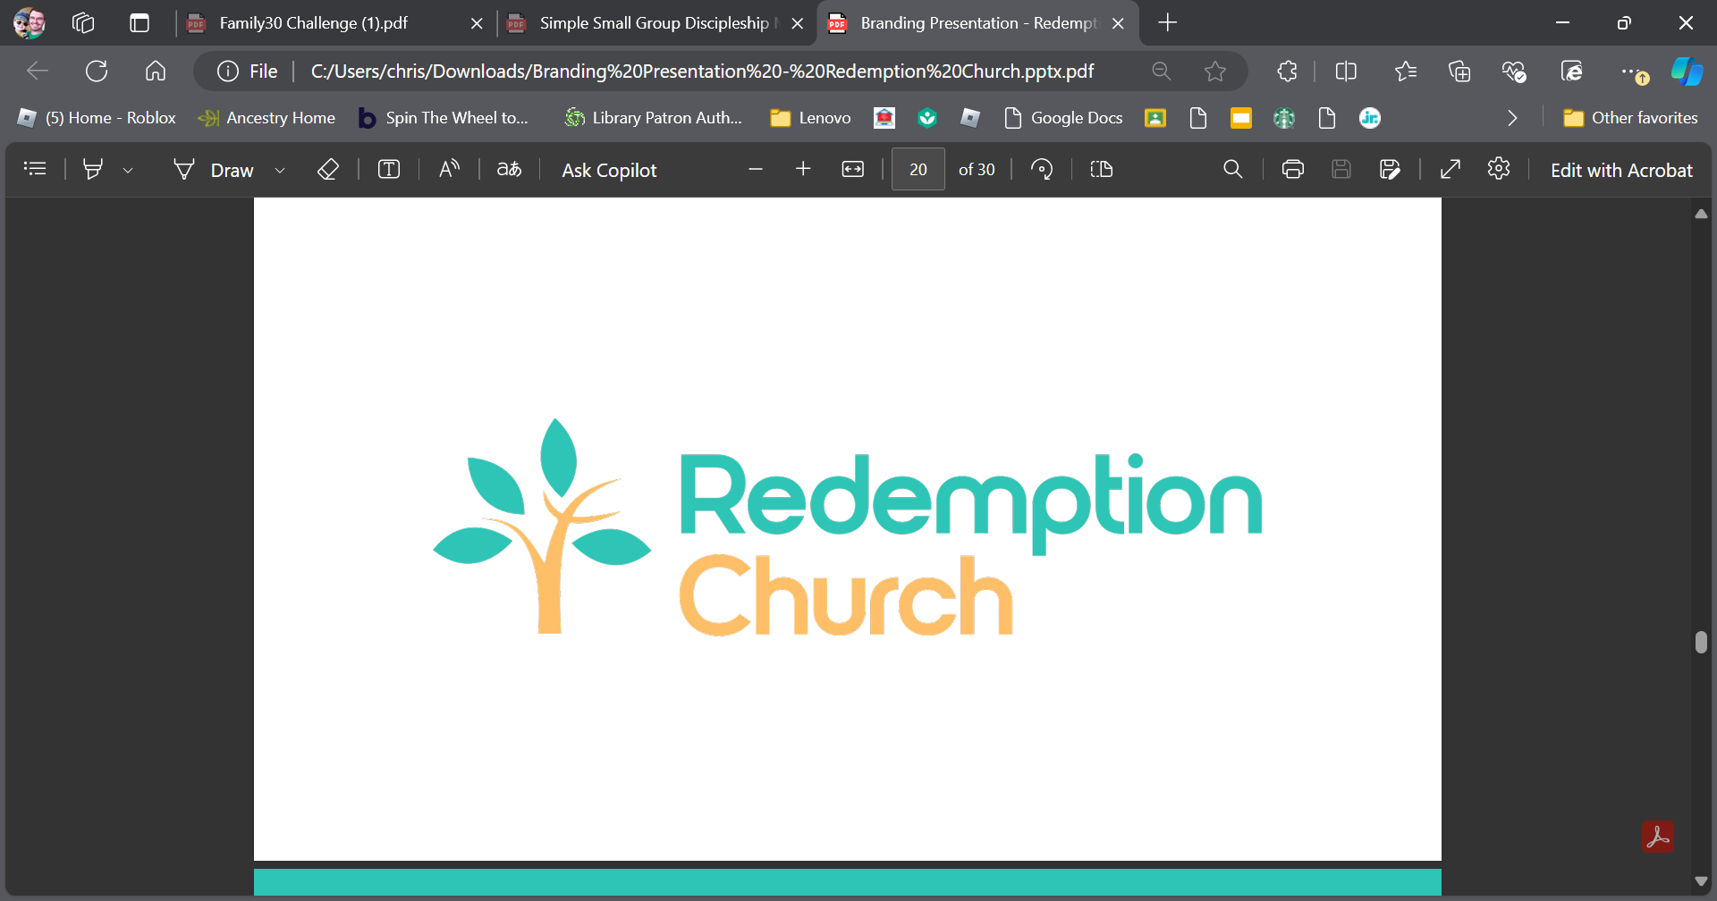Click the Read aloud icon
This screenshot has width=1717, height=901.
pos(449,170)
